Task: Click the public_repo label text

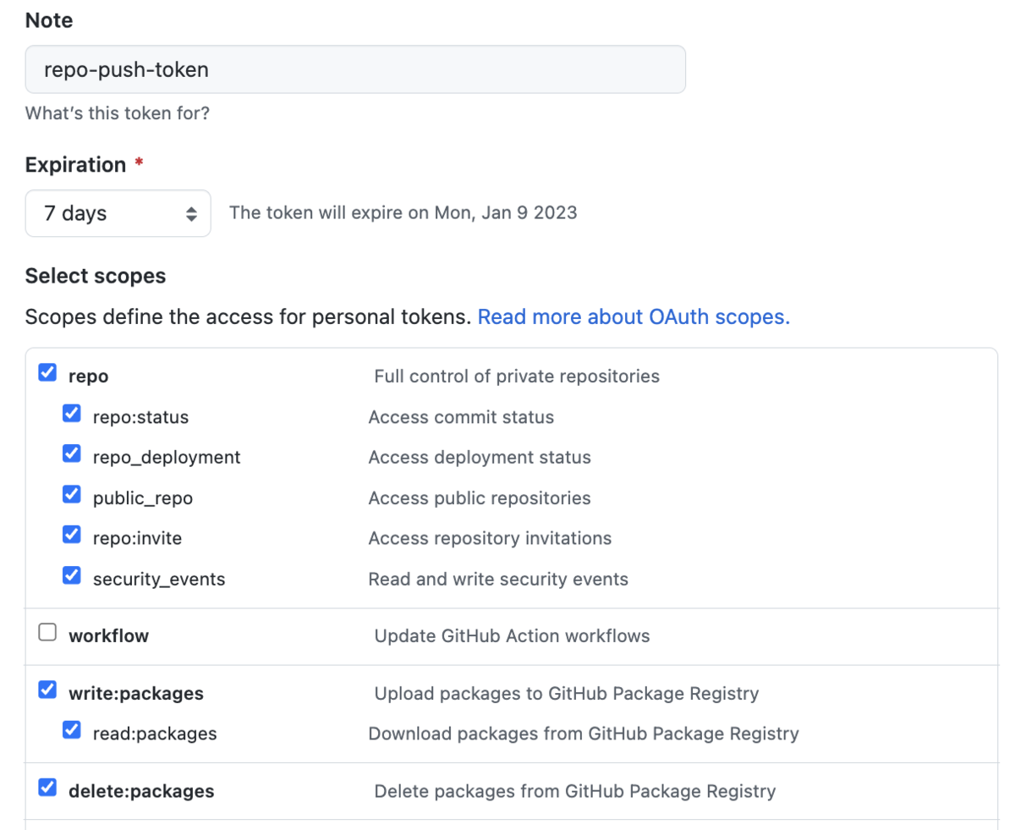Action: [143, 498]
